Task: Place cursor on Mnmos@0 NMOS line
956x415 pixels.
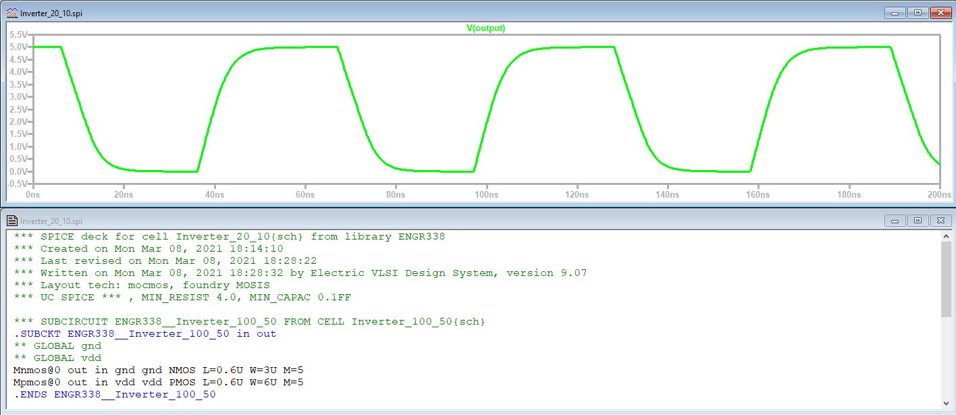Action: coord(158,370)
